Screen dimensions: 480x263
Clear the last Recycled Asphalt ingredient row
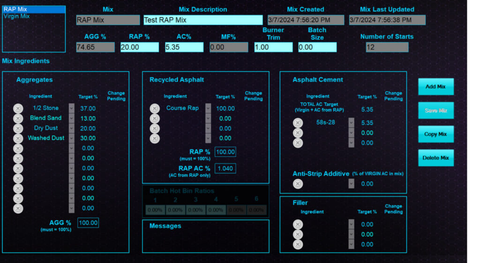tap(155, 138)
